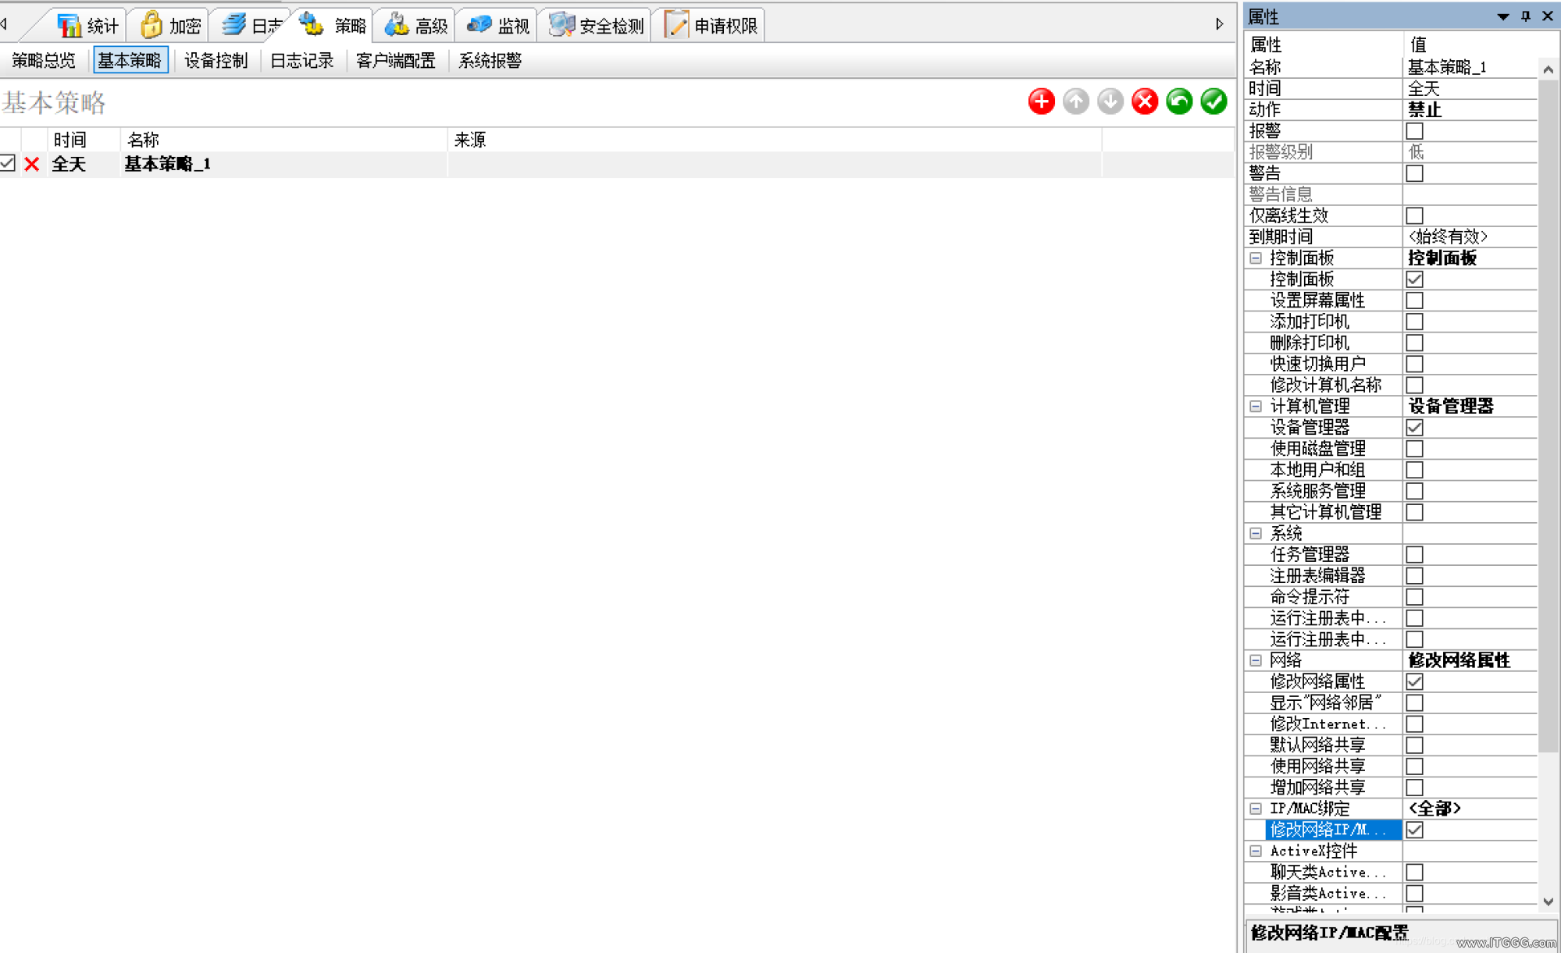
Task: Check the 默认网络共享 checkbox
Action: tap(1414, 745)
